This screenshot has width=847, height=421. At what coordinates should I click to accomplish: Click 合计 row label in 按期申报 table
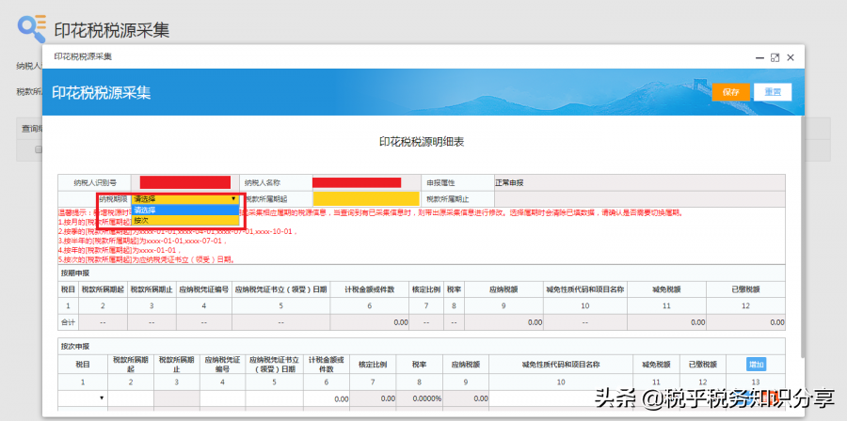point(68,322)
